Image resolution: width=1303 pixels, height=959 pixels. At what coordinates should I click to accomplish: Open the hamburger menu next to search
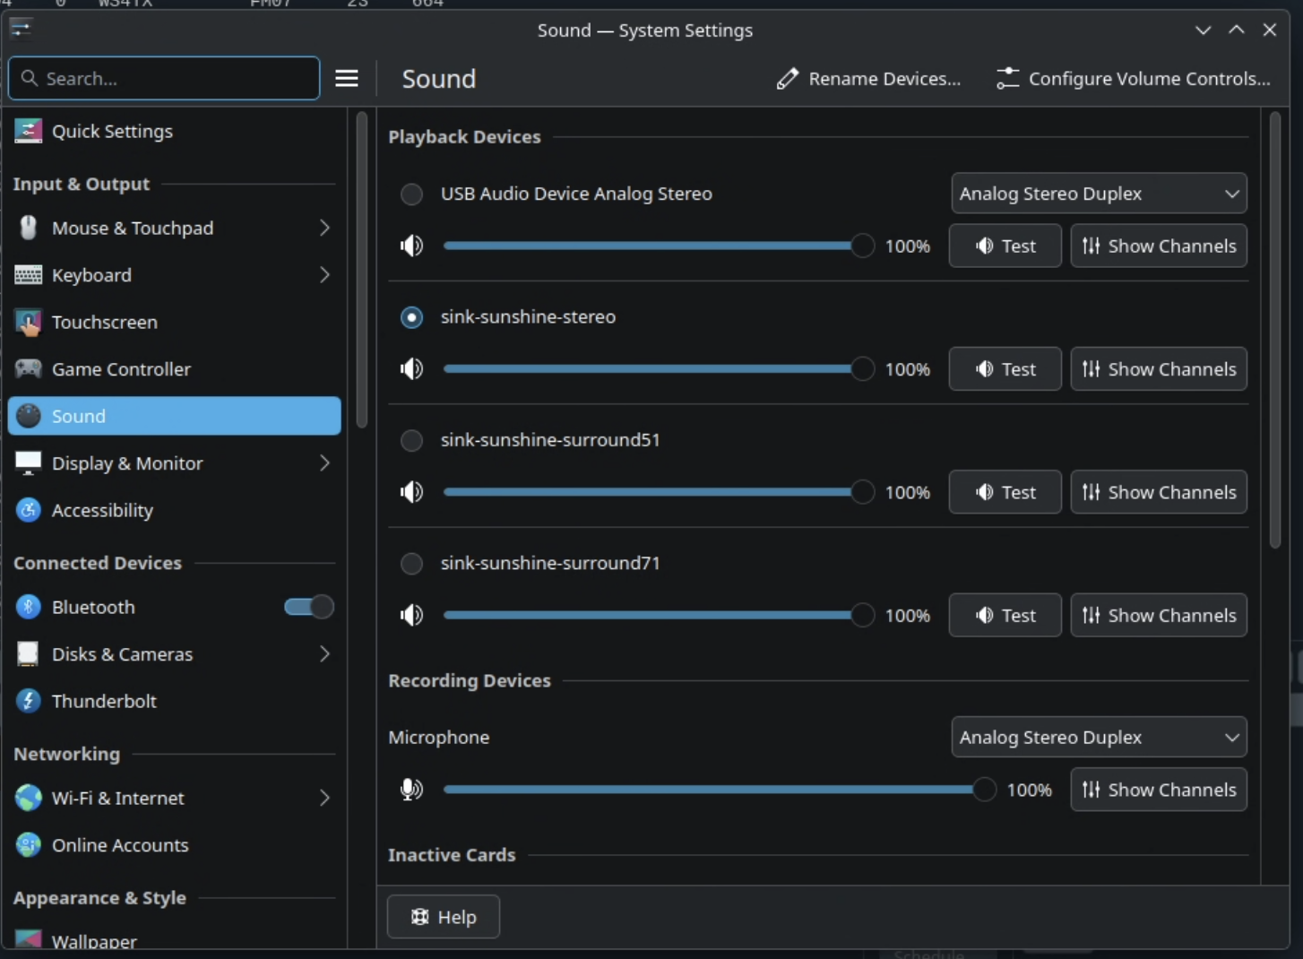(x=347, y=78)
